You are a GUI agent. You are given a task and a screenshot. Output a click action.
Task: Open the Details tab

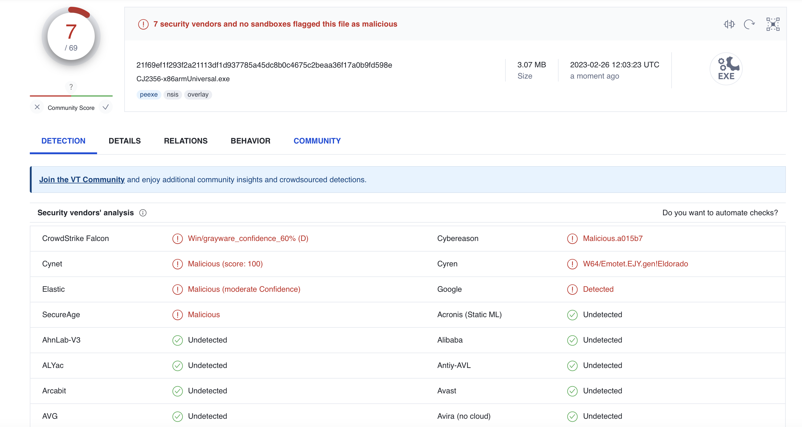125,141
